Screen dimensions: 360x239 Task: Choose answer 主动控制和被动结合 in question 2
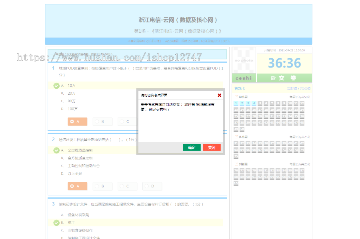pos(84,166)
